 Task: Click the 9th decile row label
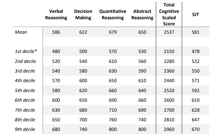tap(25, 129)
